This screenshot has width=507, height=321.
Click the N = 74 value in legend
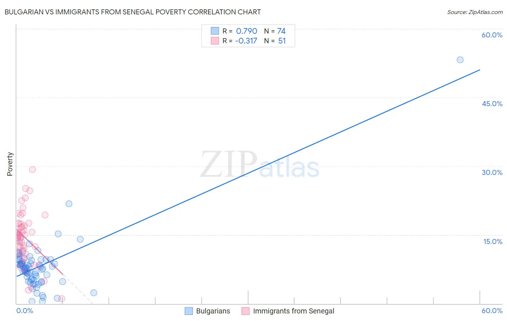275,31
